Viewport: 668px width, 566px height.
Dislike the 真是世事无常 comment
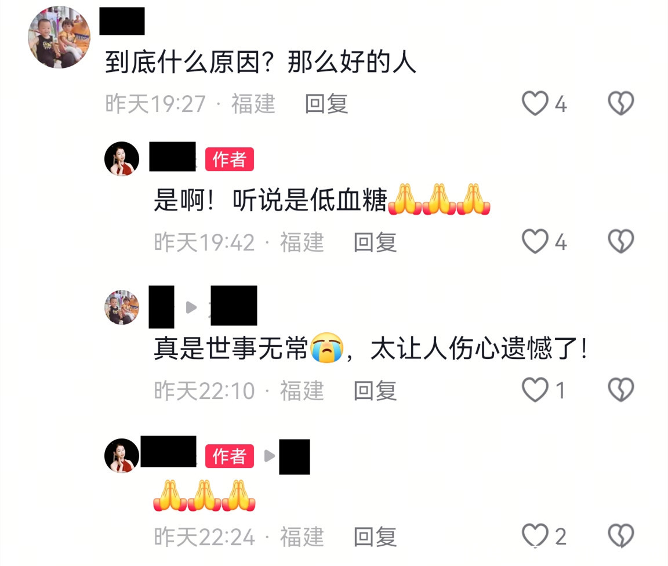tap(620, 390)
